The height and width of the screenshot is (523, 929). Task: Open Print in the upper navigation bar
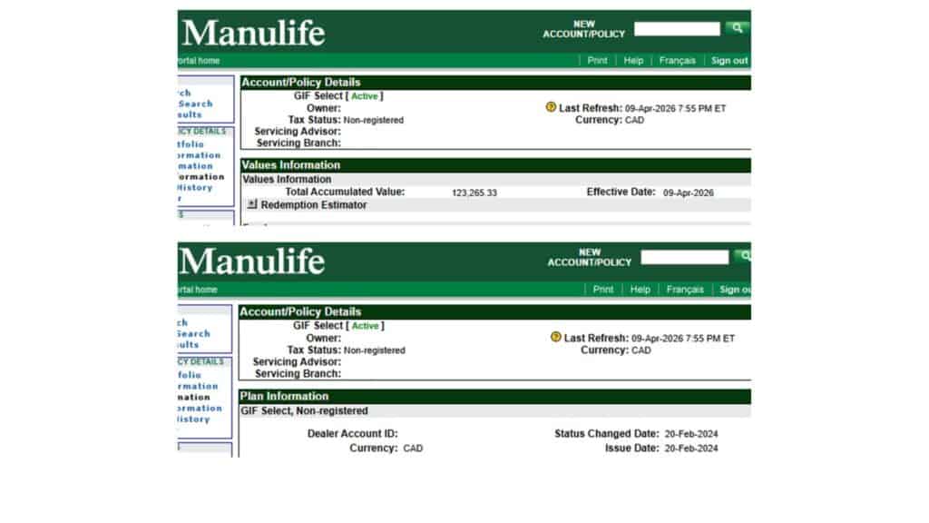tap(597, 61)
